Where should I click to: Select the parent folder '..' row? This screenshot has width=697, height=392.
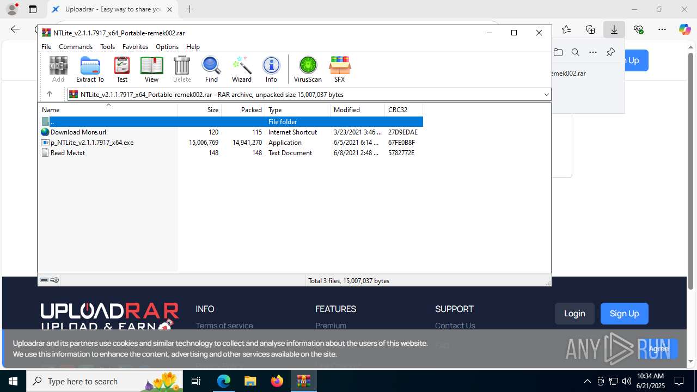point(231,122)
